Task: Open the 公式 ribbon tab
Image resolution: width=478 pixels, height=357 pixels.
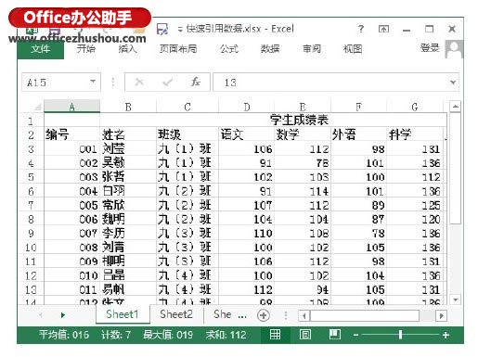Action: 229,49
